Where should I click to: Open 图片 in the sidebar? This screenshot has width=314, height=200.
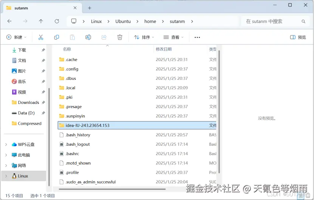click(x=22, y=71)
